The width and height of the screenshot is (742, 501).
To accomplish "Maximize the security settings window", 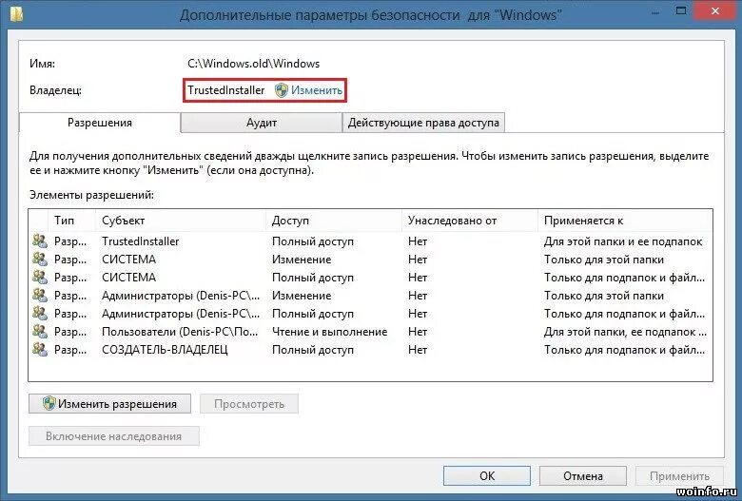I will click(x=681, y=10).
